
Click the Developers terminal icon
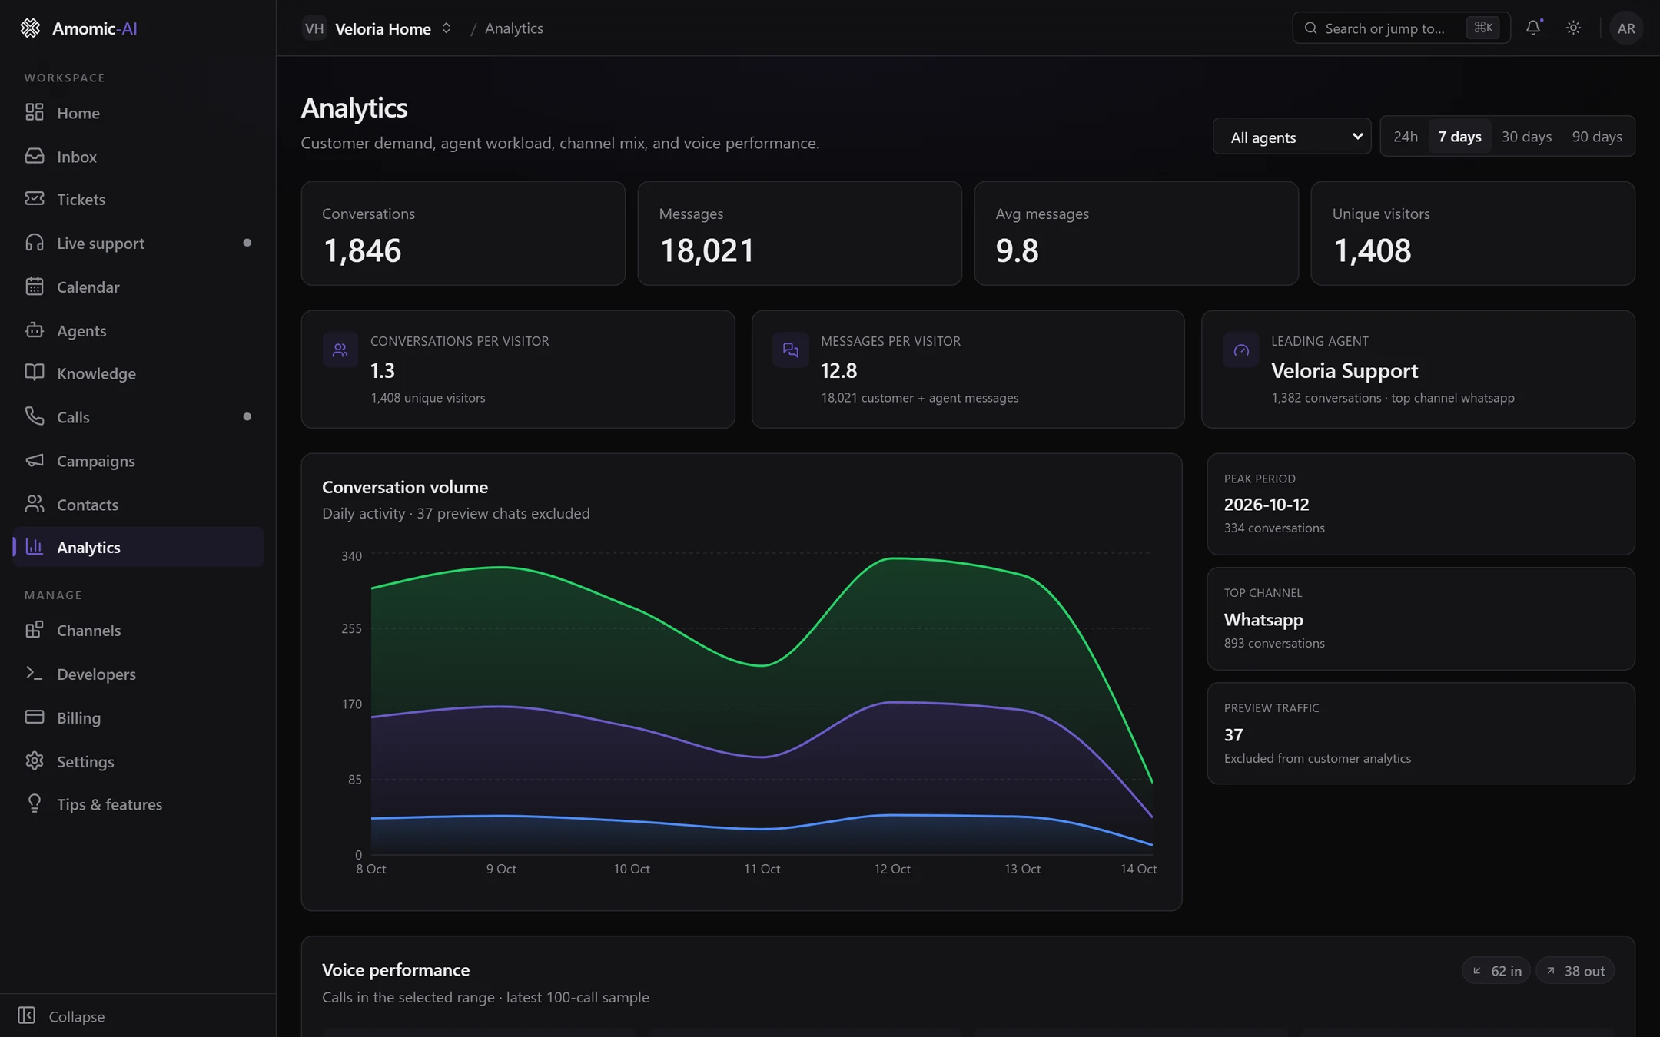click(x=35, y=674)
